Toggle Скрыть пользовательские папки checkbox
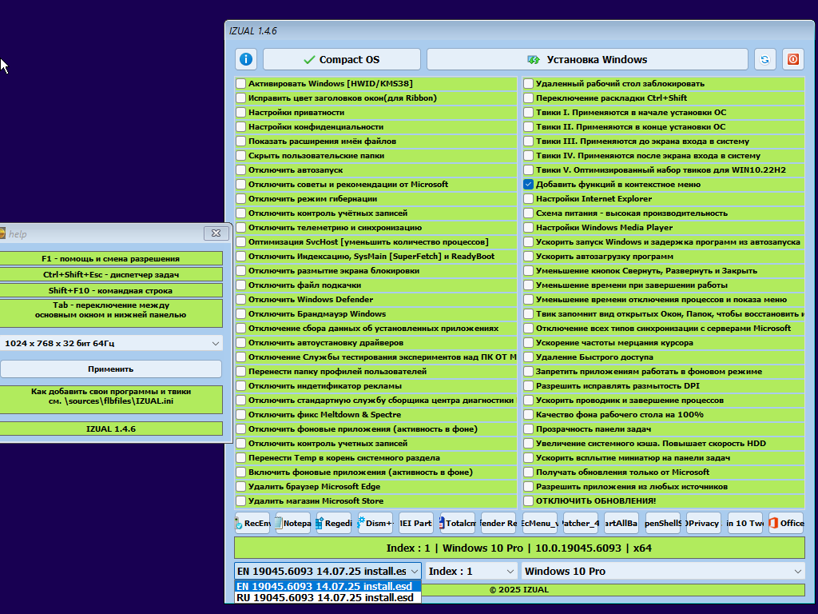This screenshot has width=818, height=614. pyautogui.click(x=240, y=156)
